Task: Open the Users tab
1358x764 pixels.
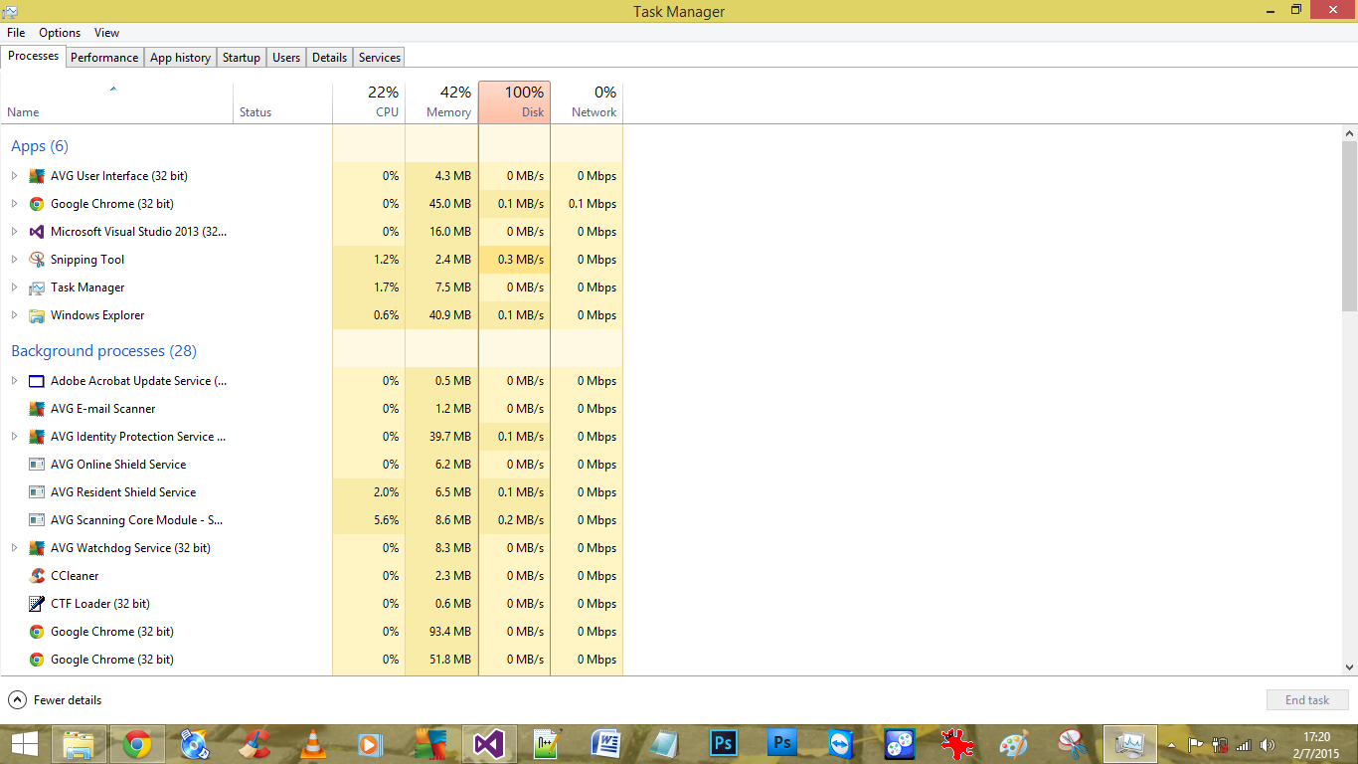Action: point(286,58)
